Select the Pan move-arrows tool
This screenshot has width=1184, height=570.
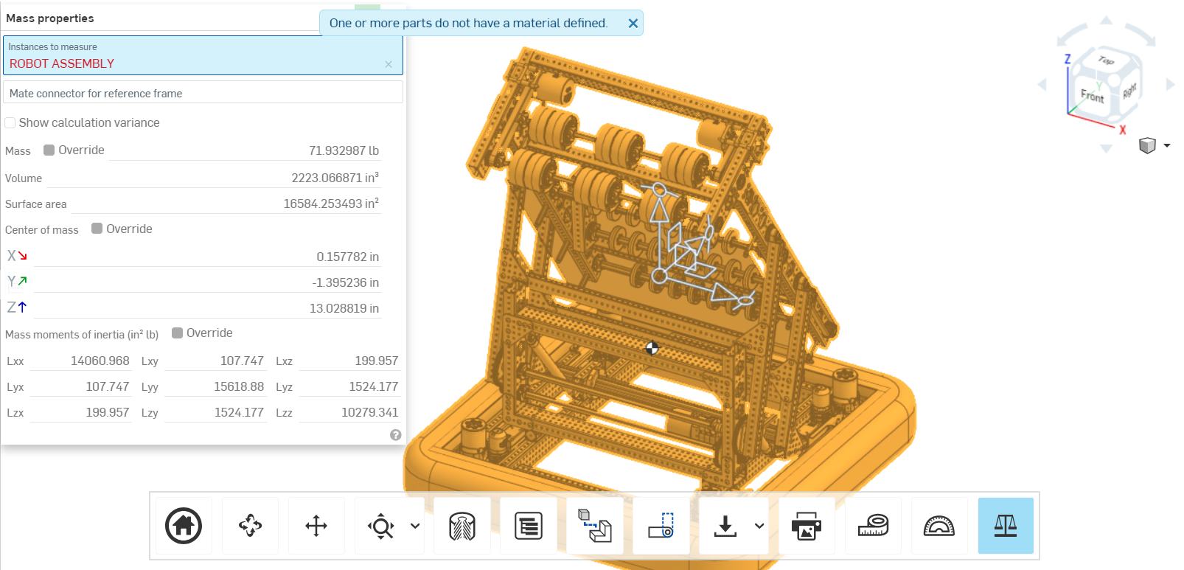coord(316,526)
